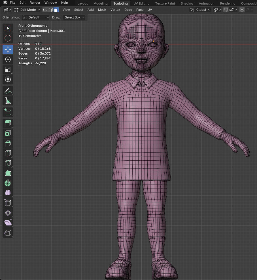The width and height of the screenshot is (257, 280).
Task: Open the Drag Select Box dropdown
Action: (x=74, y=17)
